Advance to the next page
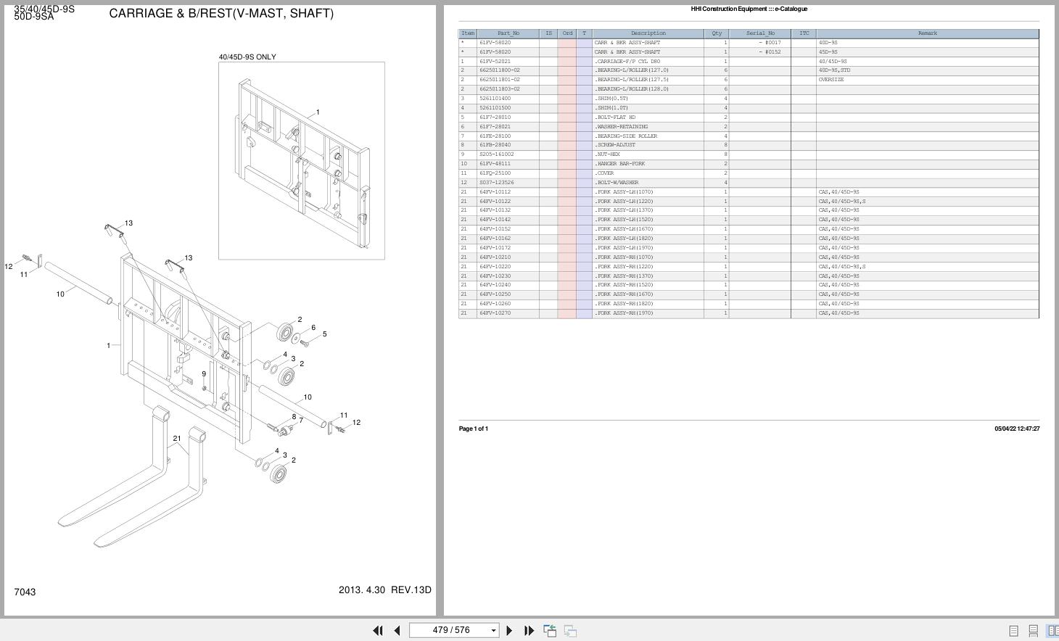 [x=510, y=631]
